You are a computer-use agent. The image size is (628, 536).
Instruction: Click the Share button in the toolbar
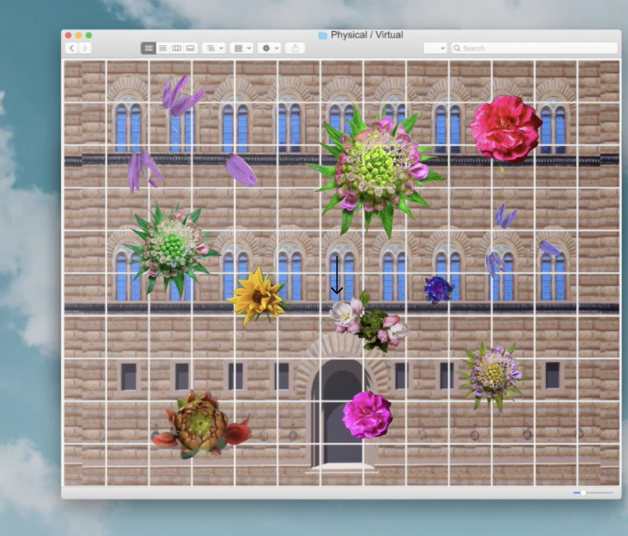pos(295,48)
